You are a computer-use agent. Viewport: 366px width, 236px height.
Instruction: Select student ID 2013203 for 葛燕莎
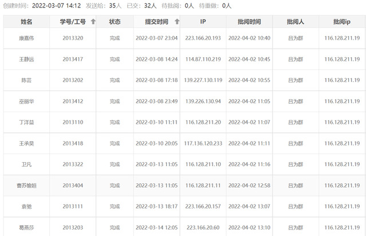tap(73, 227)
